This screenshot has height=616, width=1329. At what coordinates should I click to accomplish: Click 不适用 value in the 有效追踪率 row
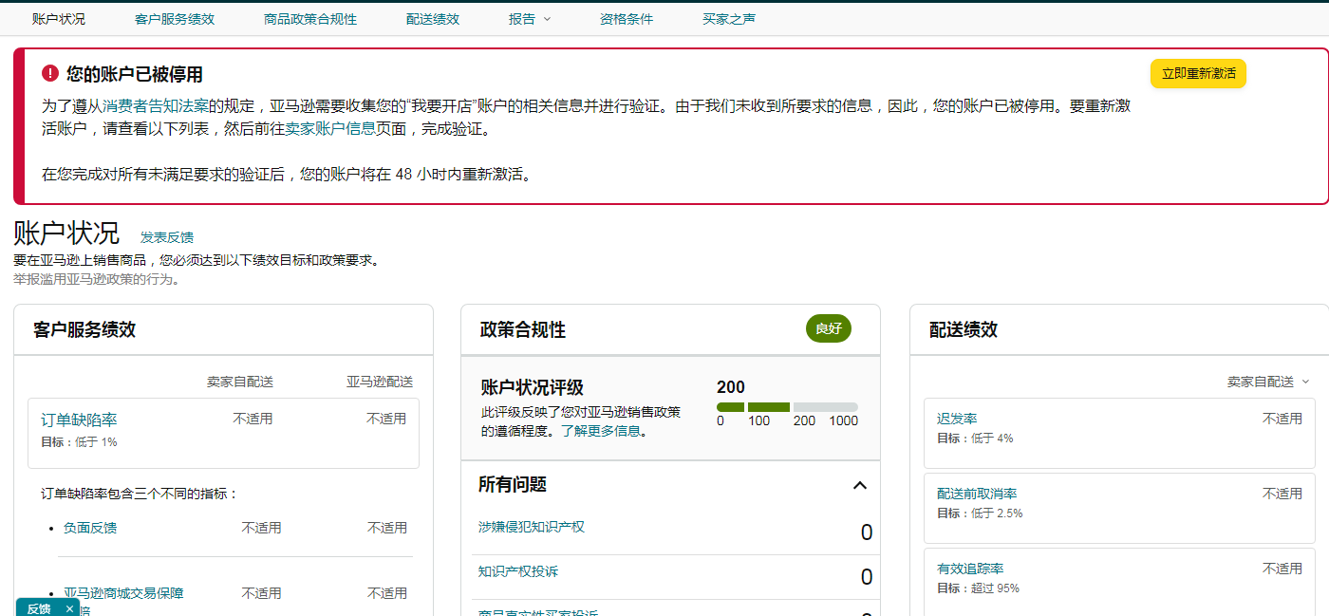[1282, 569]
